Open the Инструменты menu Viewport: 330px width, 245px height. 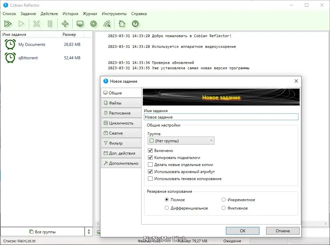114,14
